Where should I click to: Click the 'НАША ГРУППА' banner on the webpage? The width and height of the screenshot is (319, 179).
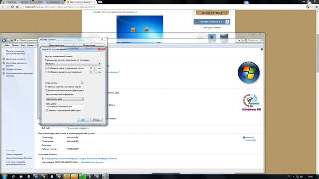[x=212, y=13]
